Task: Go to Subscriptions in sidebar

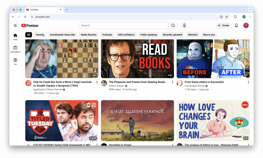Action: tap(15, 49)
